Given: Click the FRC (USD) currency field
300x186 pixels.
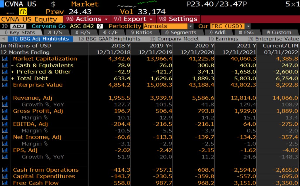Looking at the screenshot, I should (228, 26).
